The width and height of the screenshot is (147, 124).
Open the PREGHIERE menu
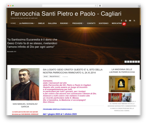click(77, 23)
